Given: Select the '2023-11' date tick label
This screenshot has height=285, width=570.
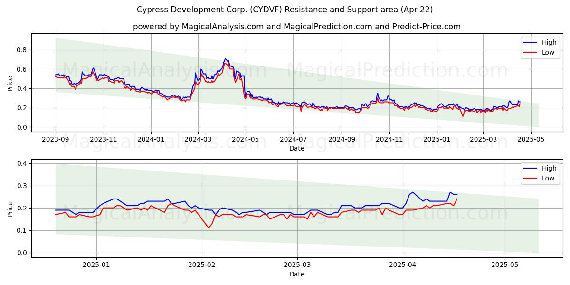Looking at the screenshot, I should tap(103, 140).
